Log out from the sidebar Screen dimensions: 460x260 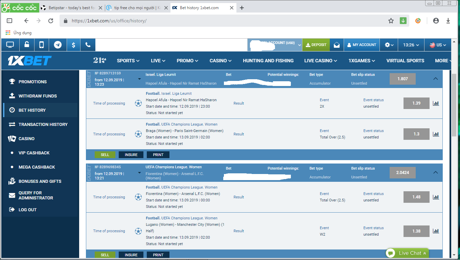click(x=40, y=210)
